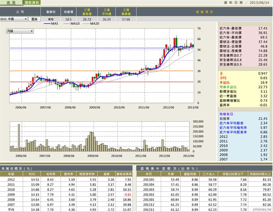The width and height of the screenshot is (273, 212).
Task: Click the β value 0.947
Action: [263, 73]
